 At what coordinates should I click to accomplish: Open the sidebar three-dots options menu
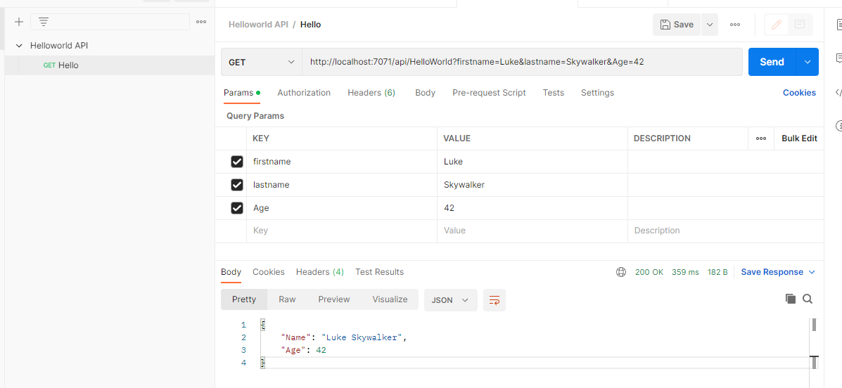(201, 22)
